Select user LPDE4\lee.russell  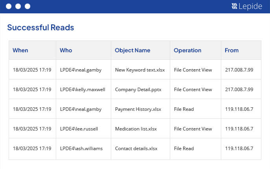click(x=79, y=129)
